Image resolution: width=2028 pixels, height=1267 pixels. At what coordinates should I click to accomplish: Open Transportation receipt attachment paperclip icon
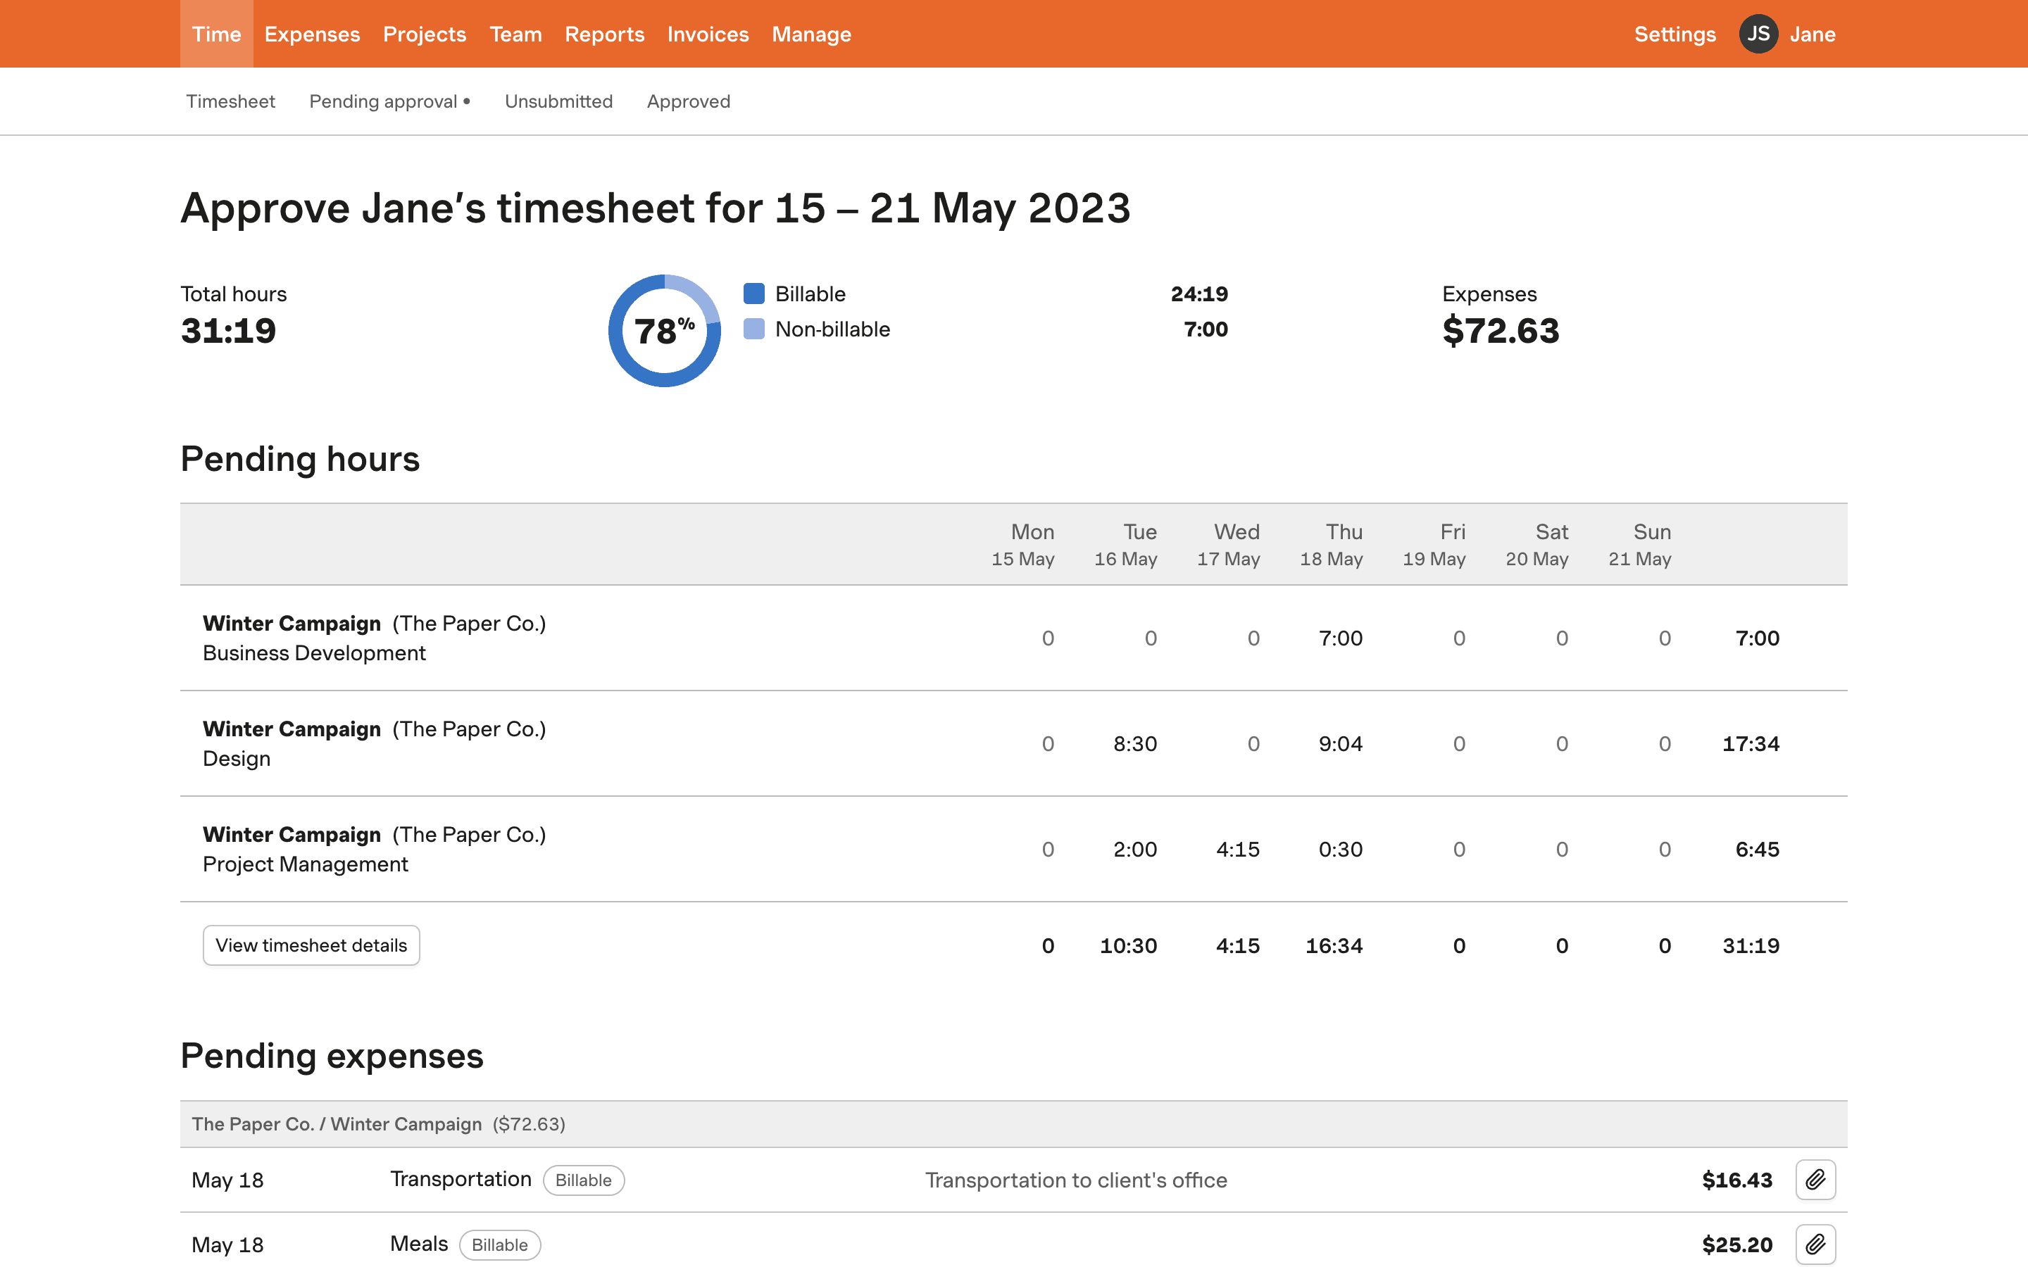click(1815, 1180)
